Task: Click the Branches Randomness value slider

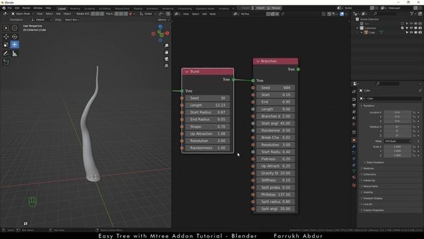Action: (276, 130)
